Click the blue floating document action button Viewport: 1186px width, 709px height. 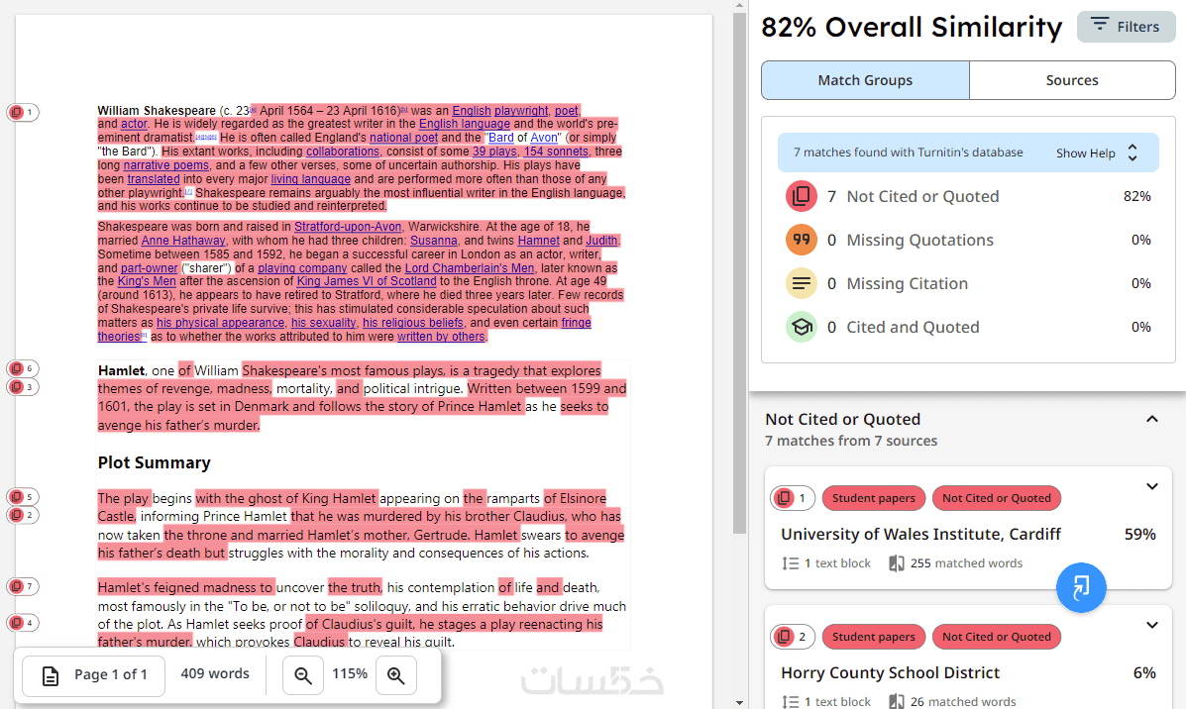click(1081, 587)
